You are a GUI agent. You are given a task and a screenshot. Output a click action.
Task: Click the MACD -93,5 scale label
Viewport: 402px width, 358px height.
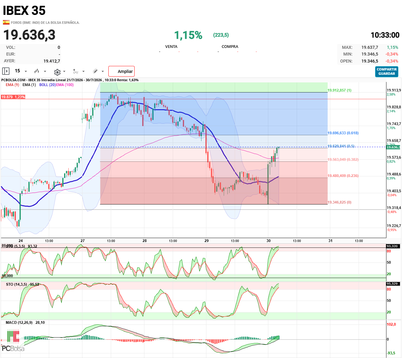coord(391,353)
